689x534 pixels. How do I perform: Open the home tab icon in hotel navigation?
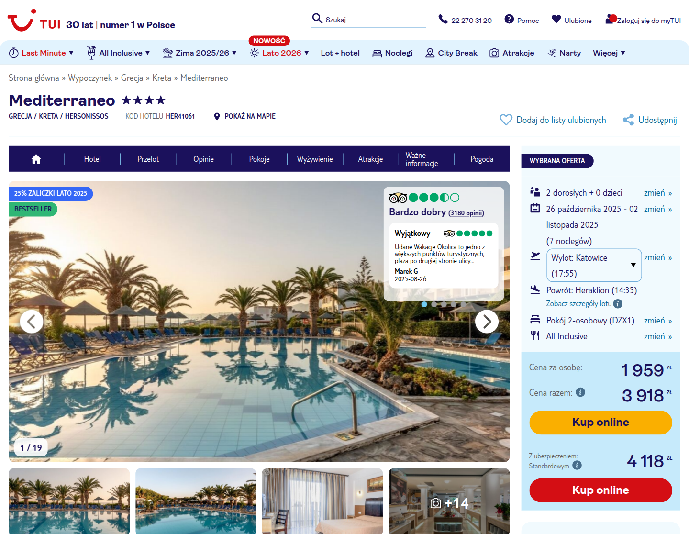tap(36, 159)
